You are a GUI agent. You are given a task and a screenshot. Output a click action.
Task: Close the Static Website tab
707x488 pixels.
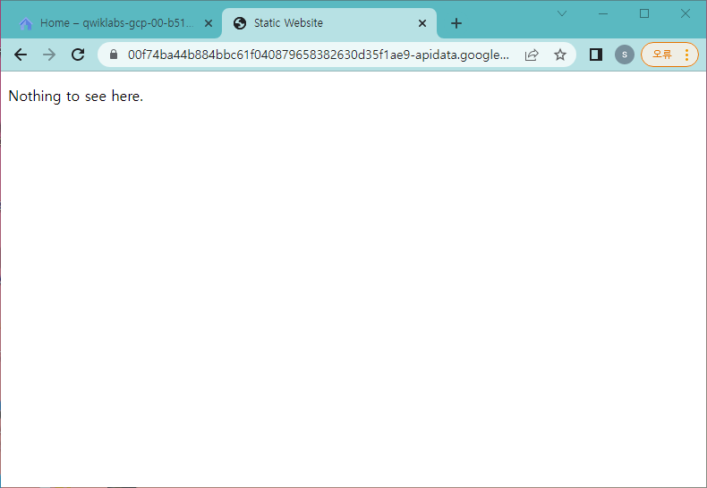[422, 23]
